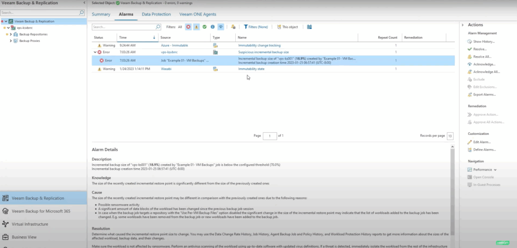
Task: Toggle the Resolved green checkmark filter
Action: coord(204,27)
